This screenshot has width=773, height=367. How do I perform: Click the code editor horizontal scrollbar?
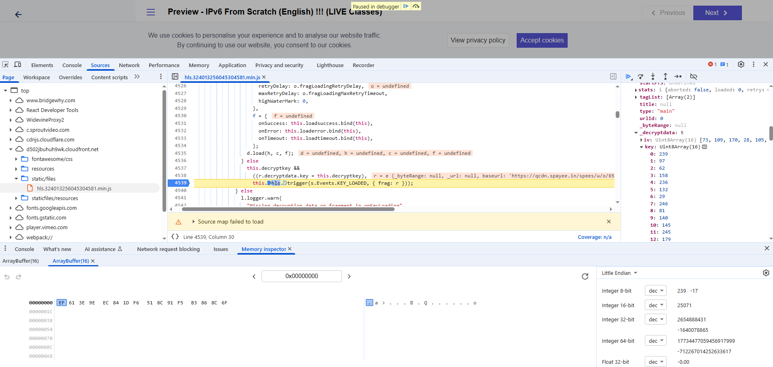(288, 209)
